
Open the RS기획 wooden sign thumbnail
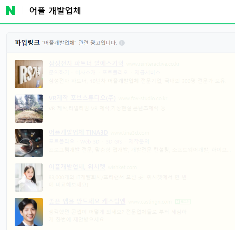[x=29, y=74]
